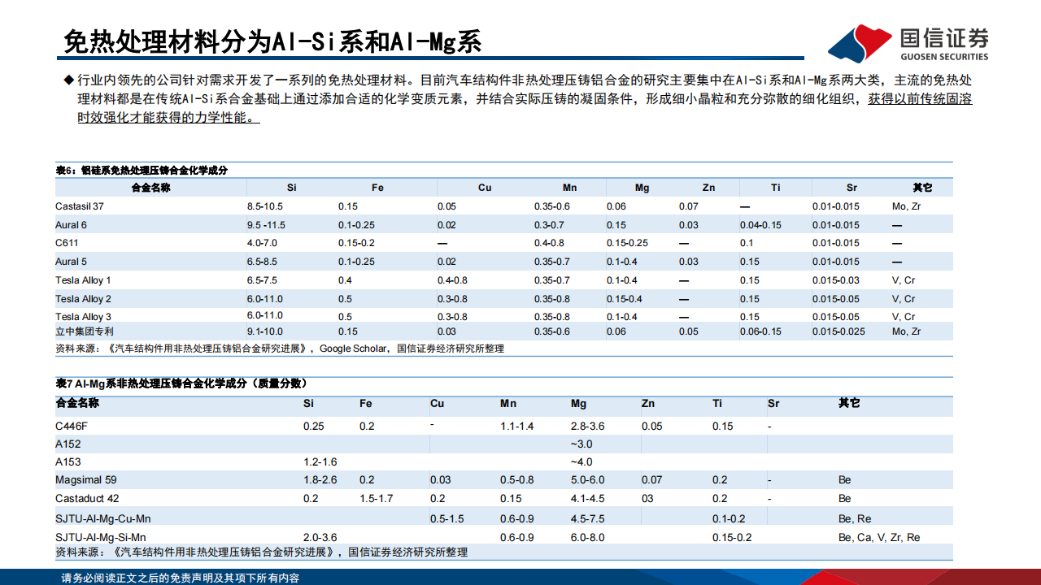
Task: Select the SJTU-Al-Mg-Si-Mn row label
Action: pyautogui.click(x=101, y=537)
